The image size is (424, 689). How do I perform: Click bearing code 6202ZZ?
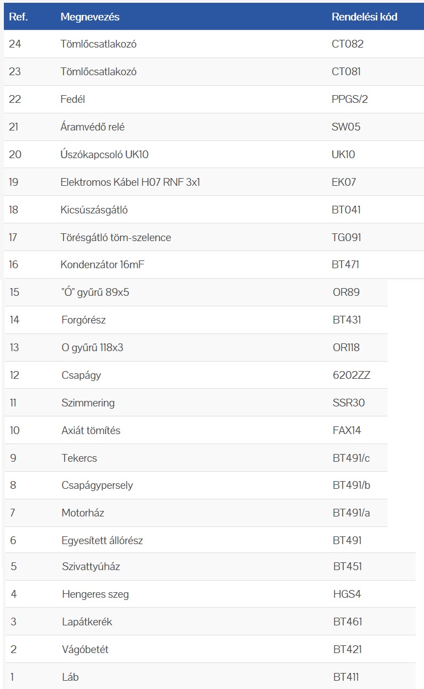click(x=351, y=375)
